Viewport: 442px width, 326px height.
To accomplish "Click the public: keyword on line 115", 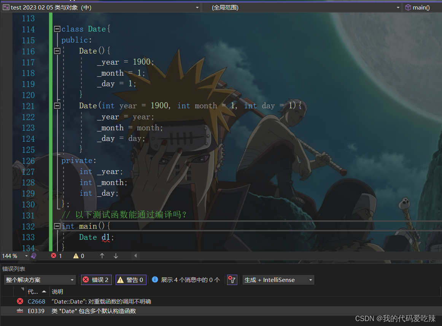I will tap(77, 40).
